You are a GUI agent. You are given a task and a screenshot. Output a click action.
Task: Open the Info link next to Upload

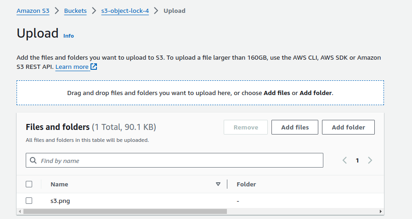click(x=68, y=36)
